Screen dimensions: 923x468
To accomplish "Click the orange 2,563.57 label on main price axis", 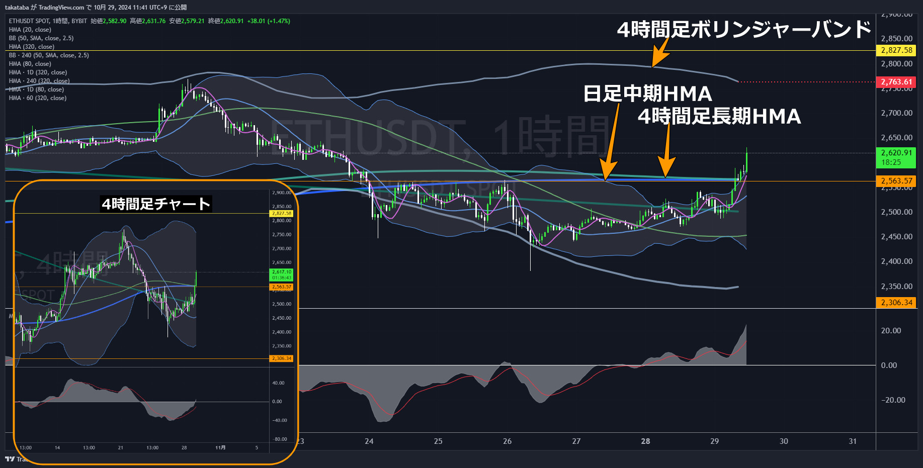I will point(896,181).
